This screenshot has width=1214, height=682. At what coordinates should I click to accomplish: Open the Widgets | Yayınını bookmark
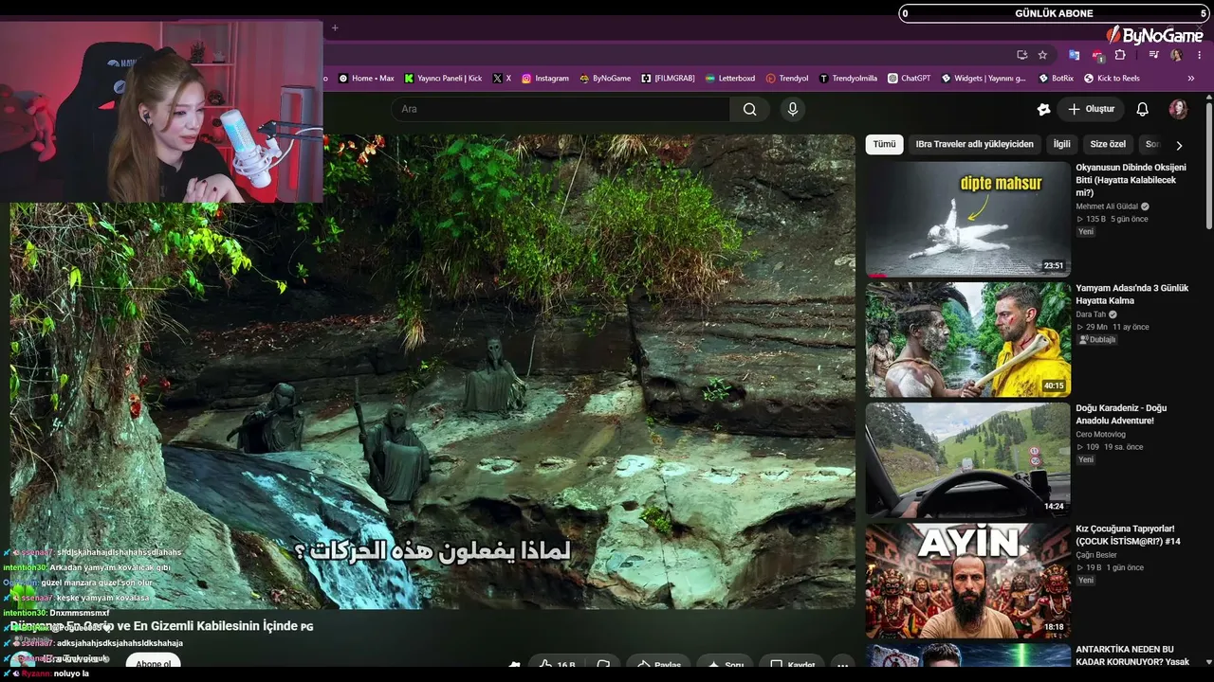[x=984, y=79]
